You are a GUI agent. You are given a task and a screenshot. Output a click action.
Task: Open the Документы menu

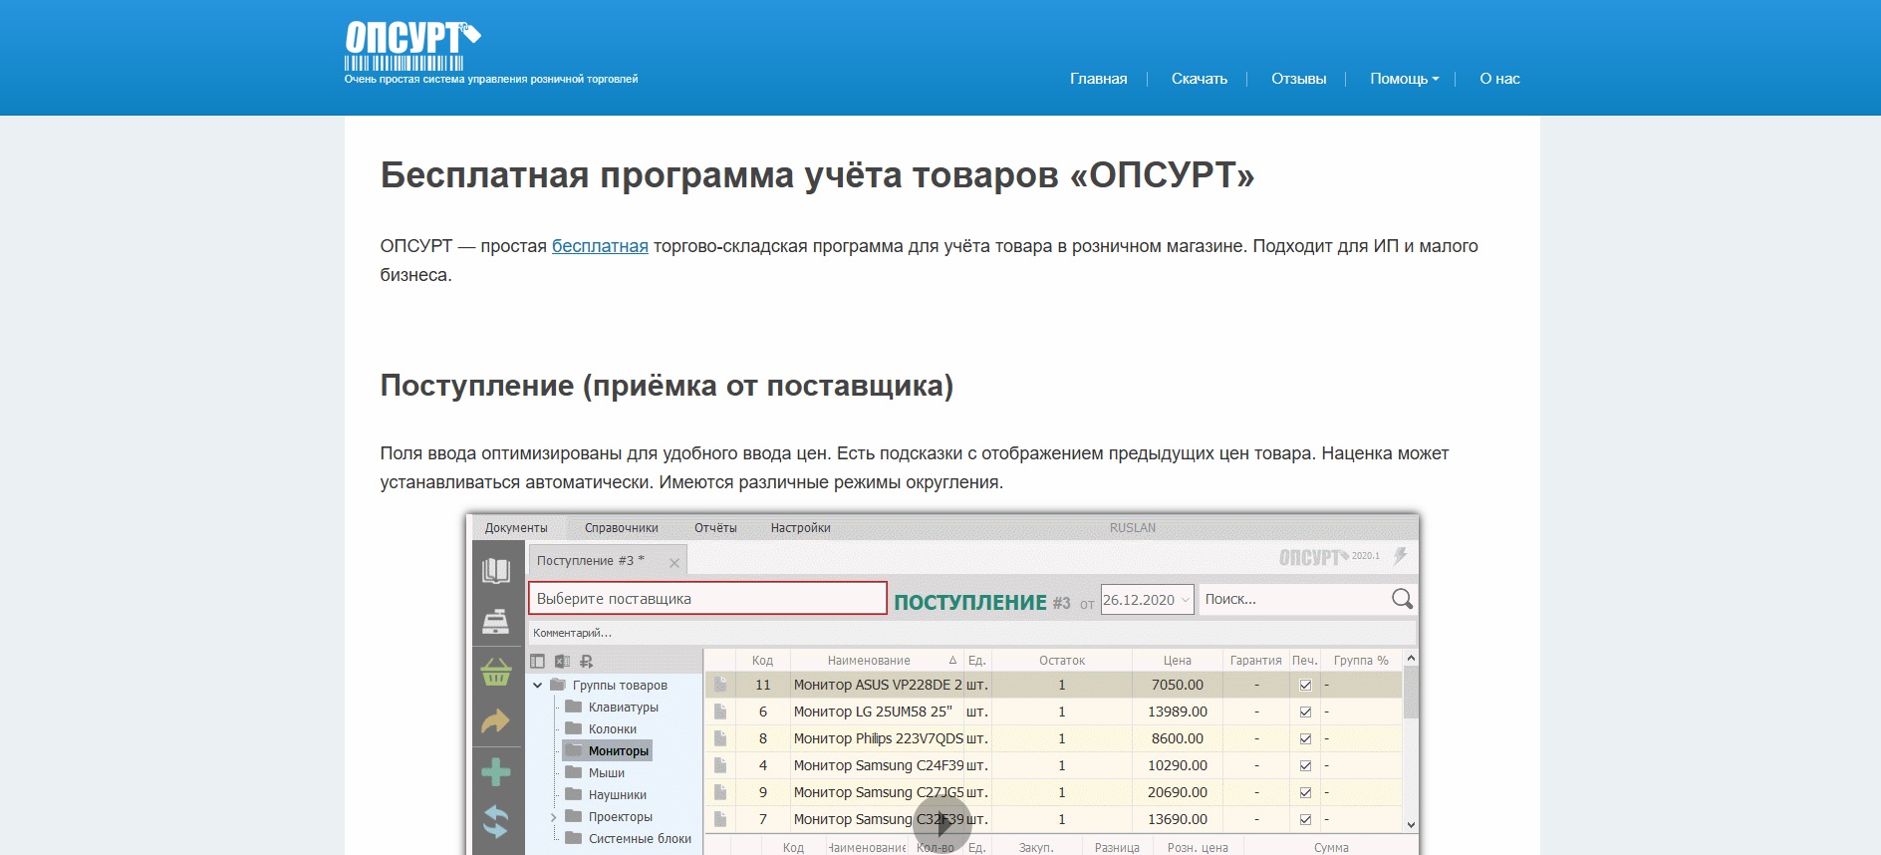pyautogui.click(x=516, y=528)
